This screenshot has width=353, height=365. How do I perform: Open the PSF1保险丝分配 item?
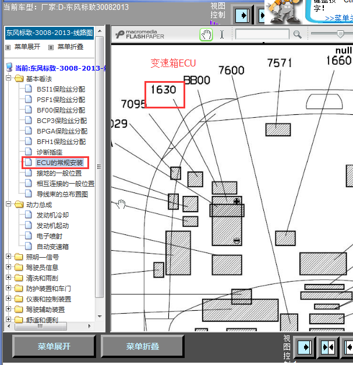[61, 100]
